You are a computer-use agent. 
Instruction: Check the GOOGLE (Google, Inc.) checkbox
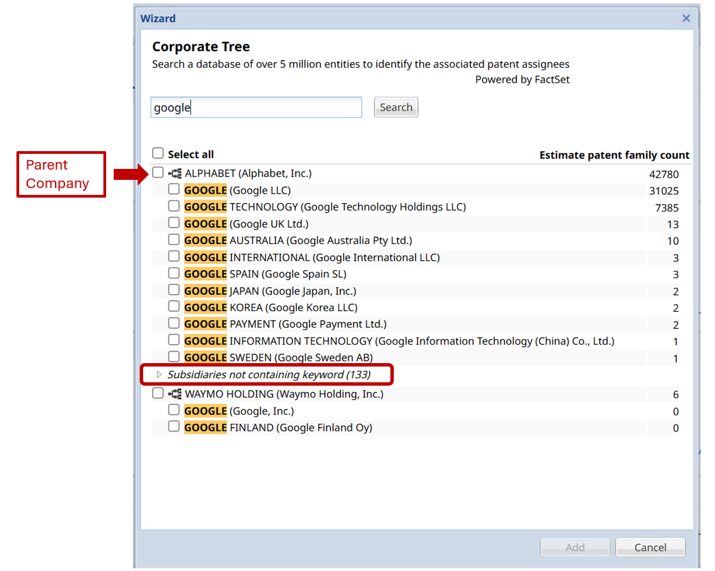point(174,410)
